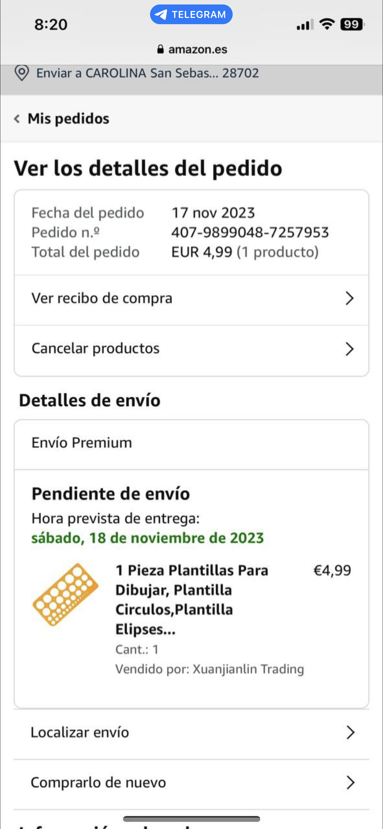Tap the battery indicator icon
The height and width of the screenshot is (829, 383).
tap(352, 24)
